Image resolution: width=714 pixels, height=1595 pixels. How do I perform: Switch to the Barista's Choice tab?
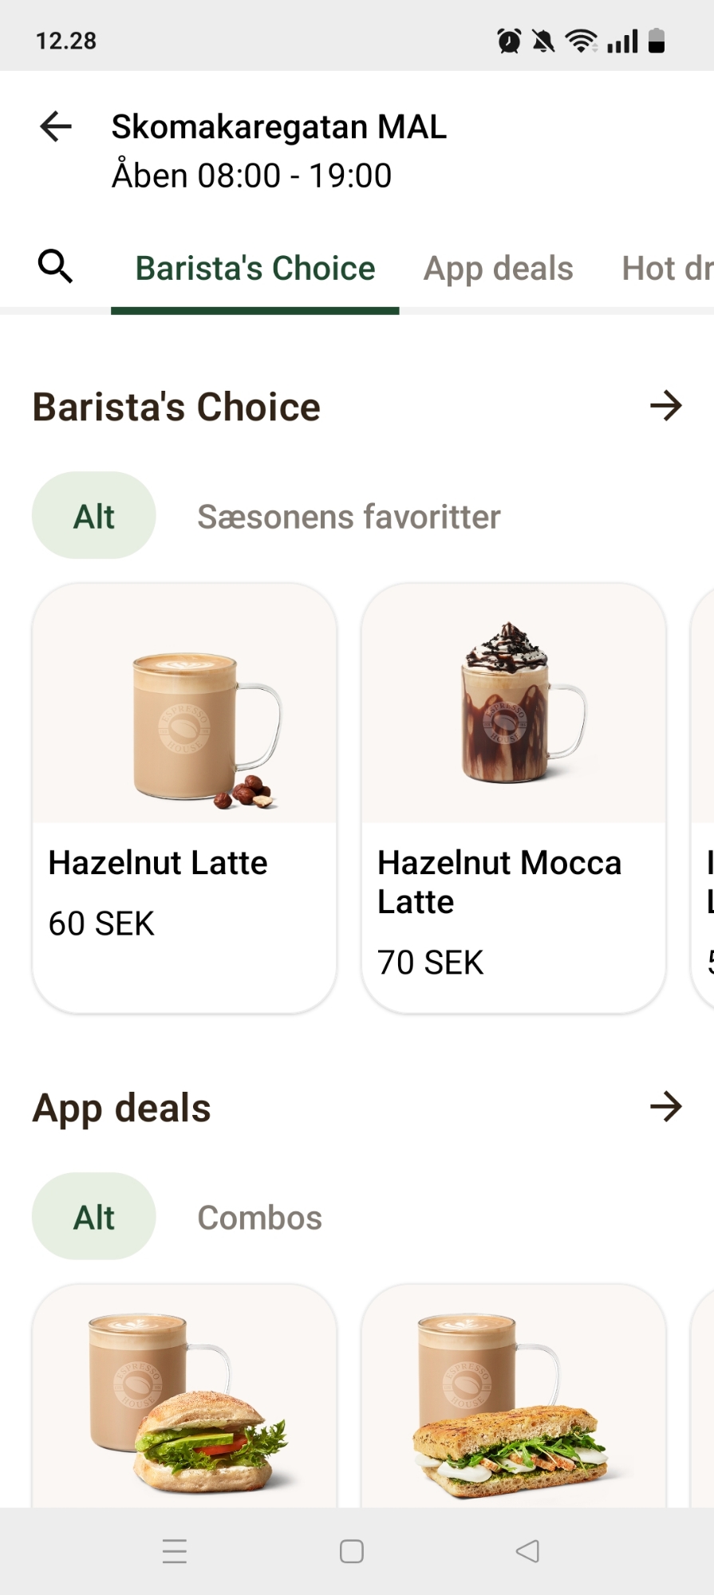pos(255,269)
